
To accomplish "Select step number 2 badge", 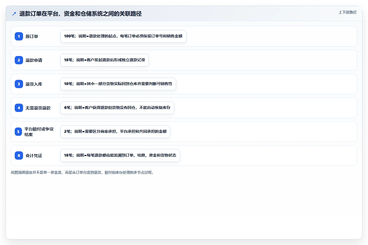I will pos(19,60).
